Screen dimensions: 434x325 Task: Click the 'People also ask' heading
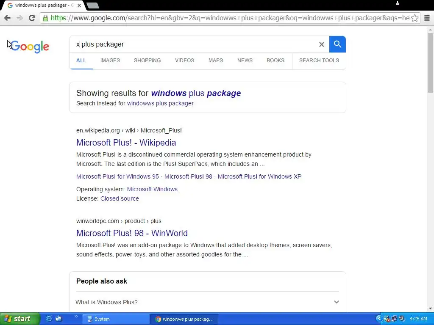click(x=102, y=281)
